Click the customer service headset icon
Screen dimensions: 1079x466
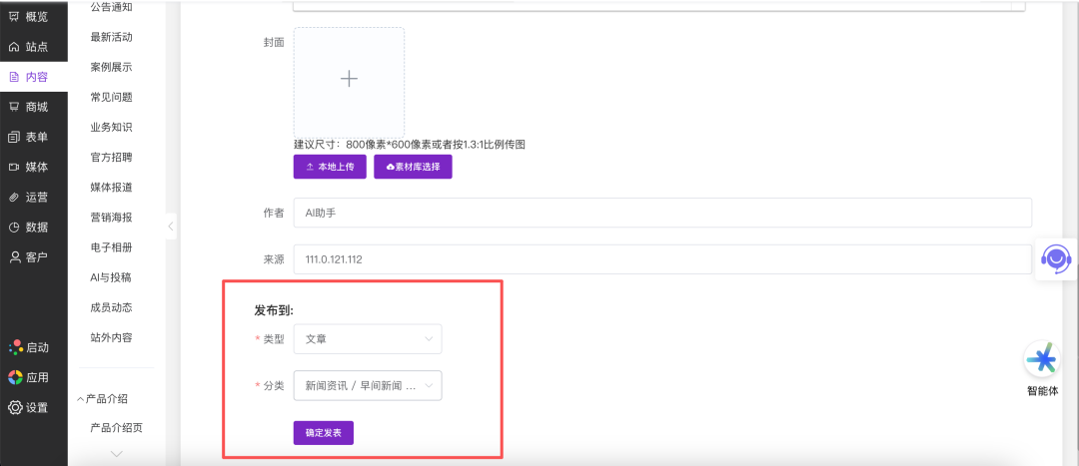click(x=1055, y=259)
